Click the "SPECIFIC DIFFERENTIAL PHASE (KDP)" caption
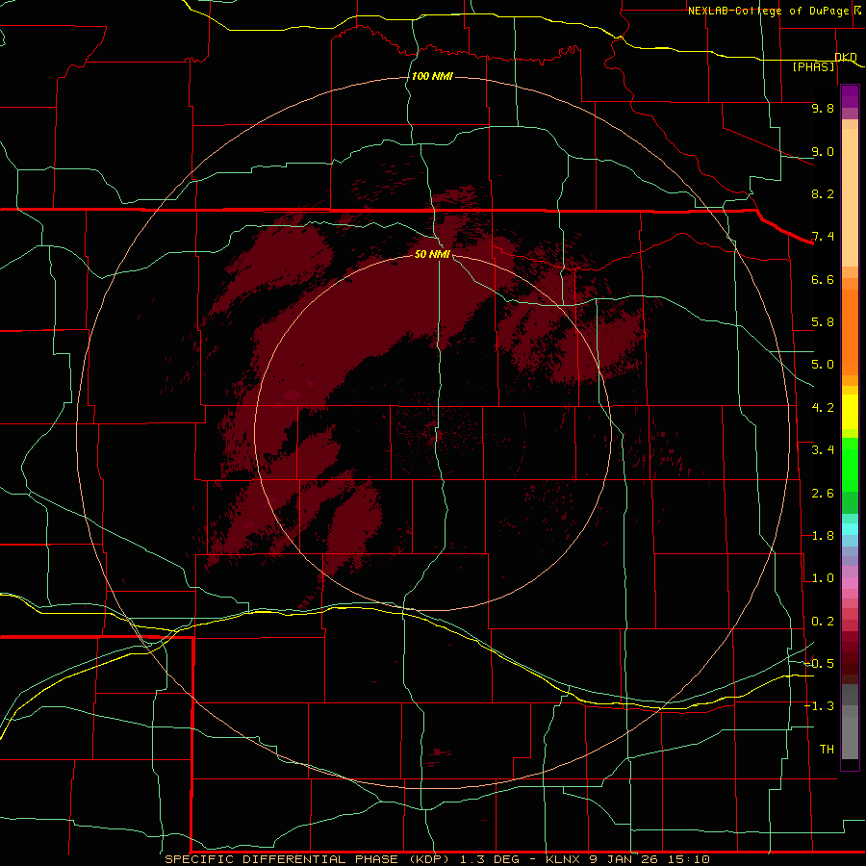The image size is (866, 866). (307, 859)
